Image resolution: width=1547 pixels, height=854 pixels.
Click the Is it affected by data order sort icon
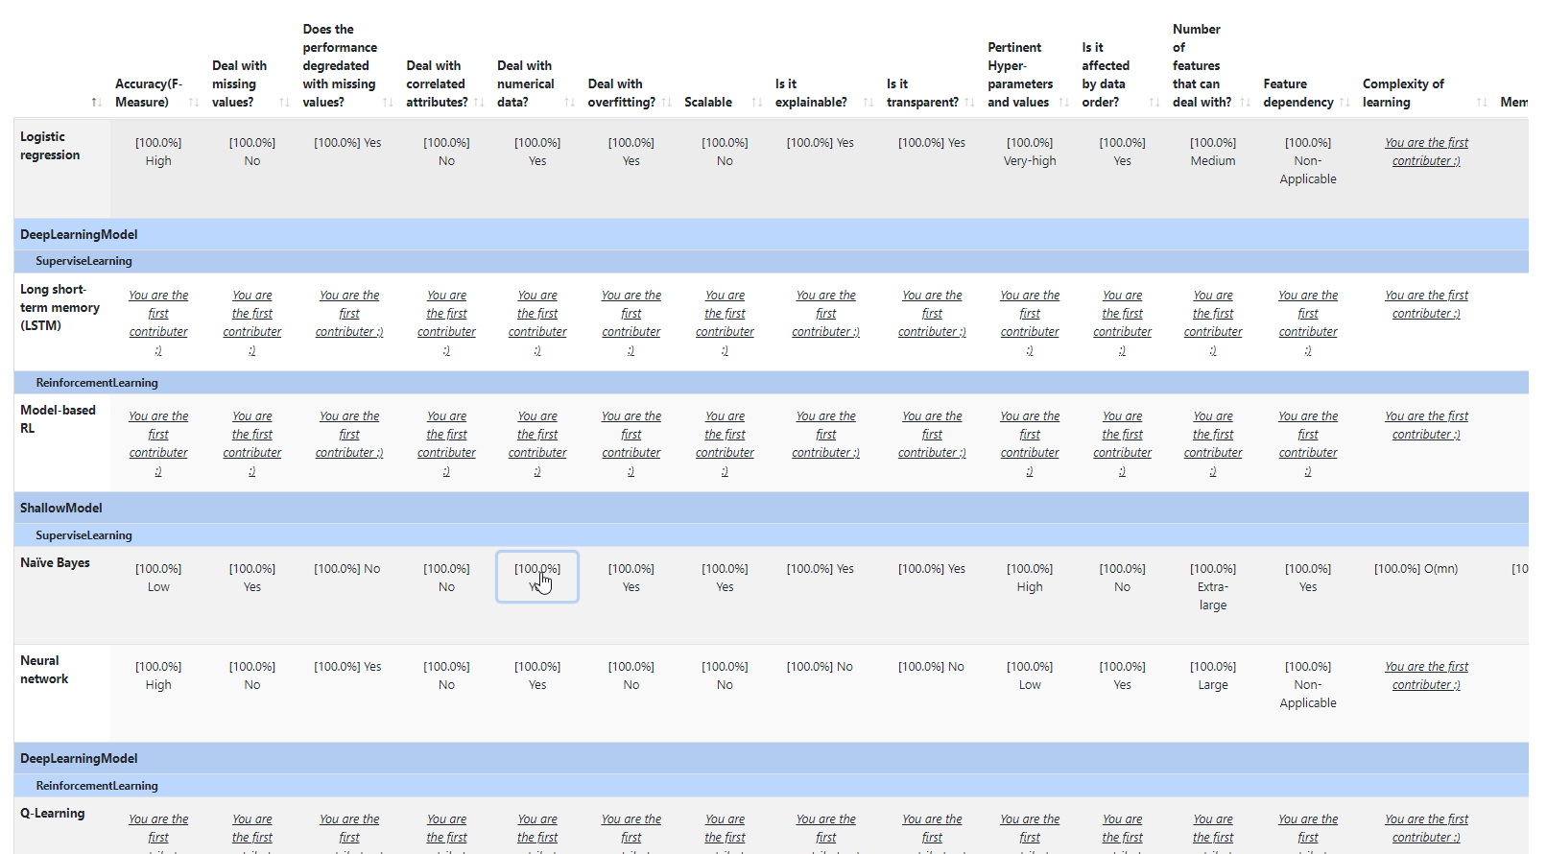(x=1154, y=103)
